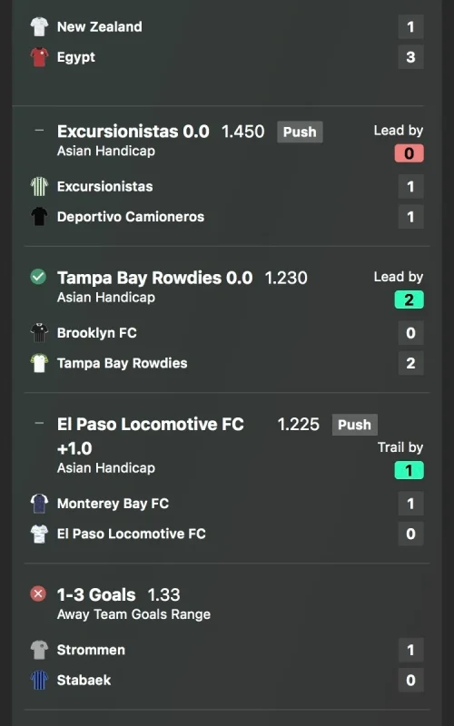
Task: Click the Monterey Bay FC jersey icon
Action: (39, 504)
